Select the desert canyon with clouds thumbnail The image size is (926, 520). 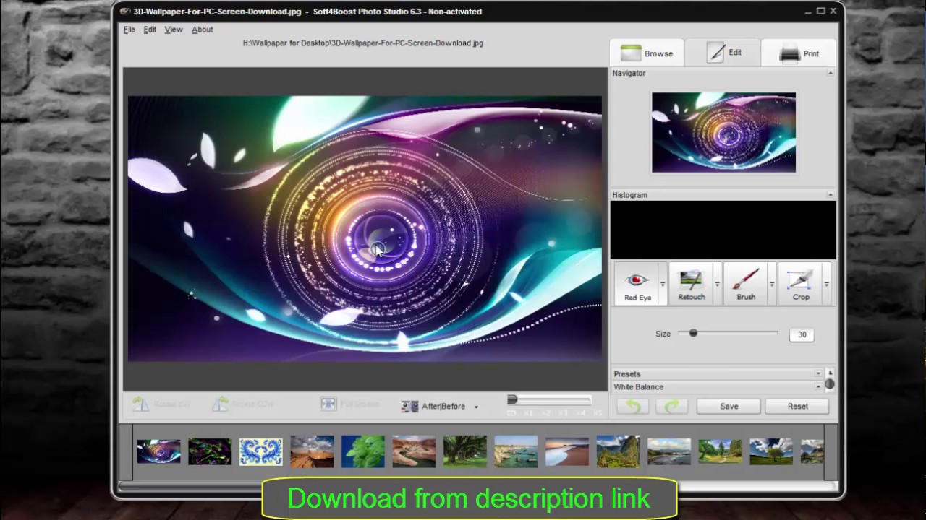click(x=312, y=451)
